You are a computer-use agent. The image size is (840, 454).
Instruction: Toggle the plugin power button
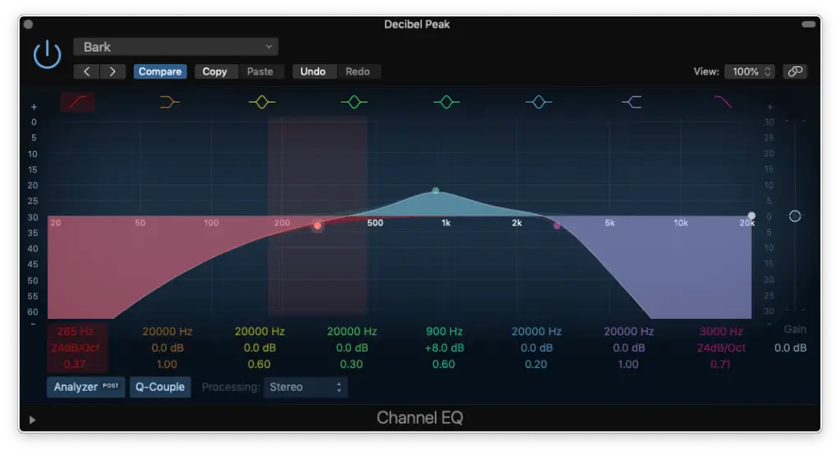pos(47,55)
